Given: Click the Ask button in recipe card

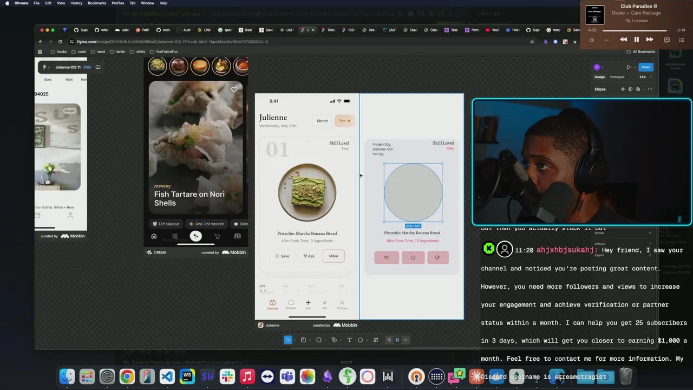Looking at the screenshot, I should click(x=309, y=256).
